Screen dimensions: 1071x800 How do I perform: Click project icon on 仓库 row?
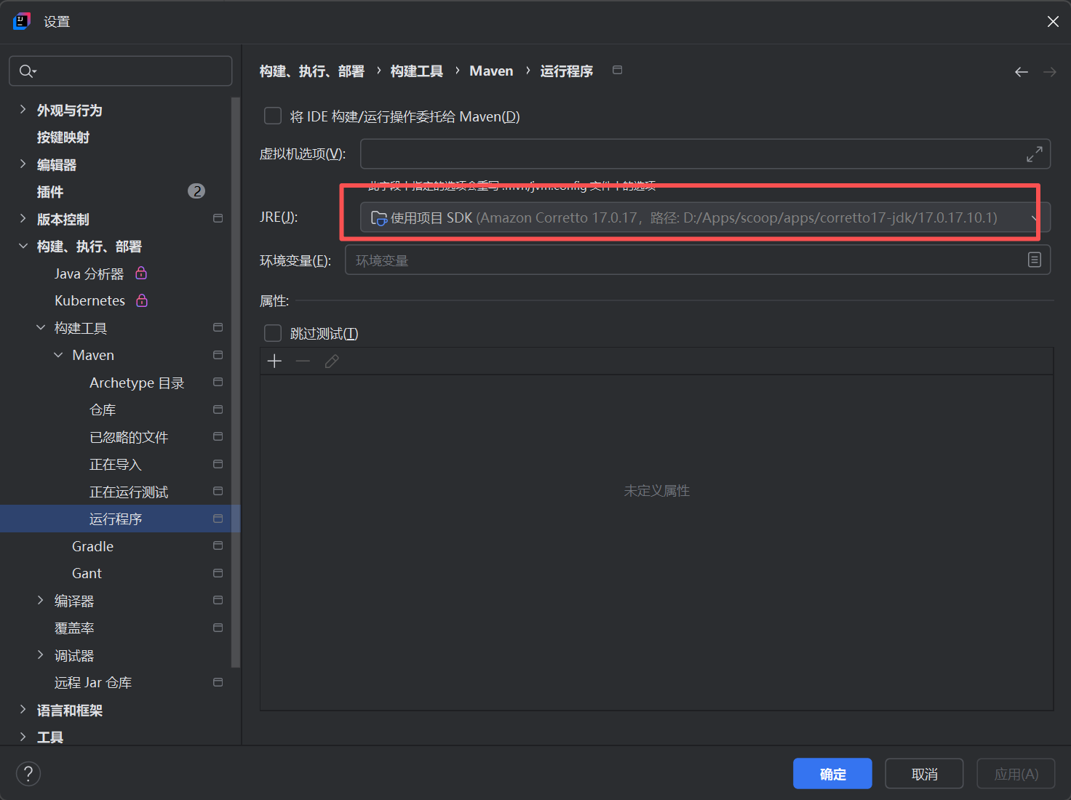click(x=218, y=409)
